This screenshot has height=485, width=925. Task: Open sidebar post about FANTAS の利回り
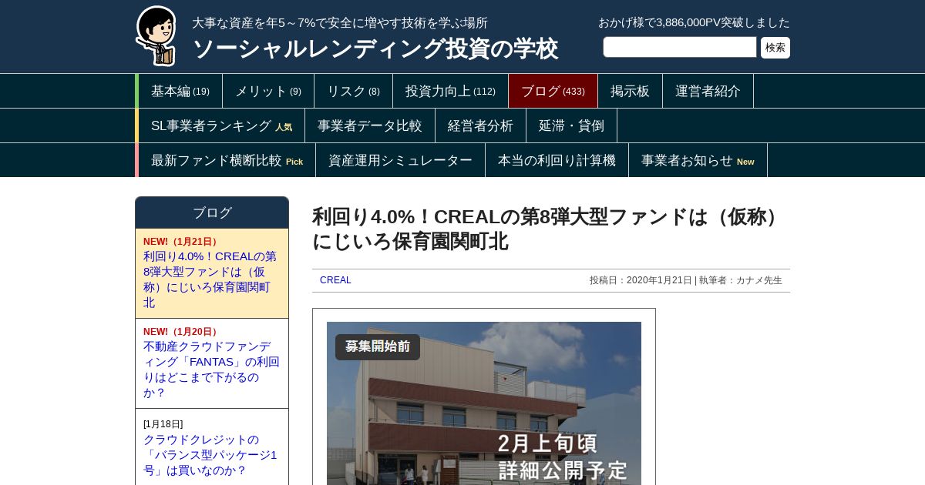[211, 370]
